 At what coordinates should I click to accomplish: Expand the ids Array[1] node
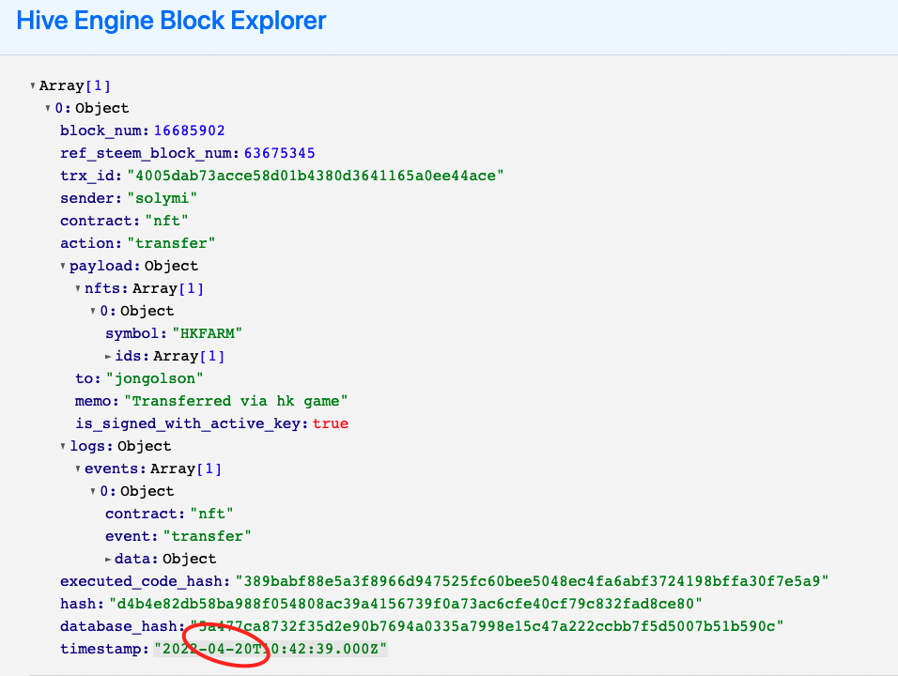(x=108, y=356)
